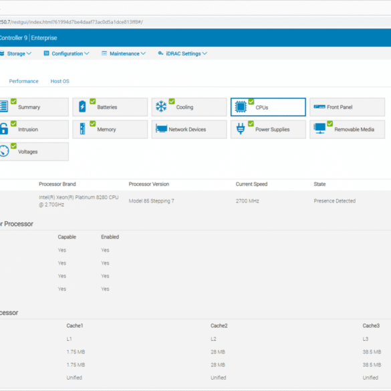Viewport: 391px width, 391px height.
Task: Click the Intrusion padlock icon
Action: coord(3,129)
